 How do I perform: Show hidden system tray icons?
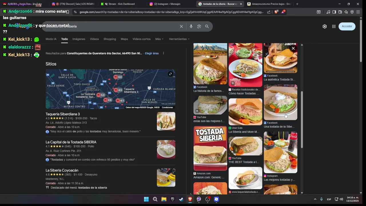point(315,199)
